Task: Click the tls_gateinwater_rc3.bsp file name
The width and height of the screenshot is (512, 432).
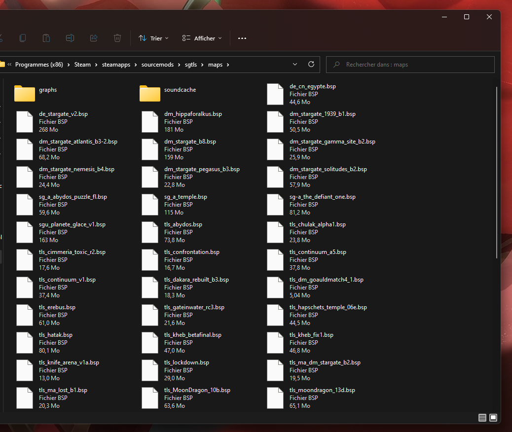Action: click(x=194, y=307)
